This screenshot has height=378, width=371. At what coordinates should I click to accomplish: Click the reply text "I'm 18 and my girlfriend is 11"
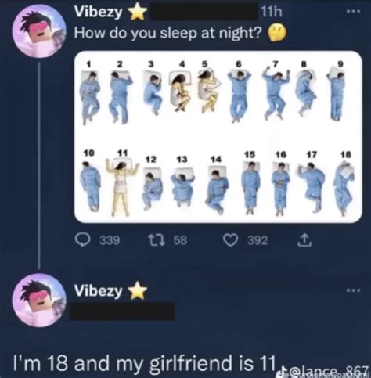(x=145, y=363)
